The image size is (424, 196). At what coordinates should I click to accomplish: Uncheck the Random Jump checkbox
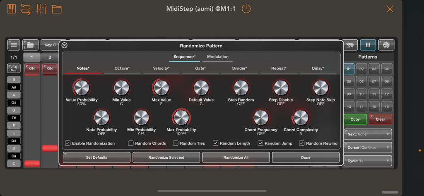click(x=260, y=143)
